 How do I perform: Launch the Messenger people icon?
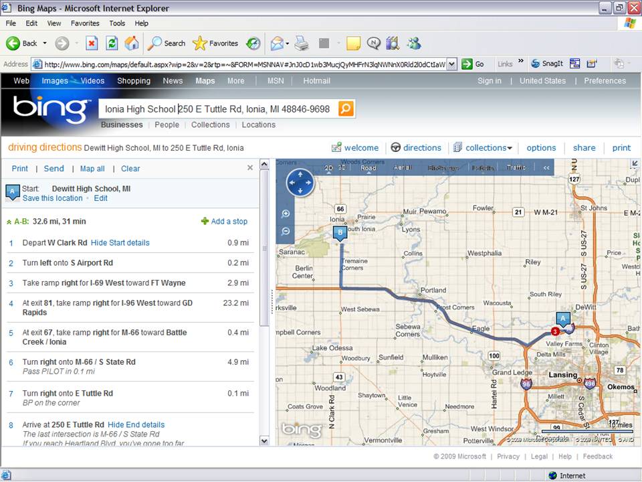coord(414,43)
